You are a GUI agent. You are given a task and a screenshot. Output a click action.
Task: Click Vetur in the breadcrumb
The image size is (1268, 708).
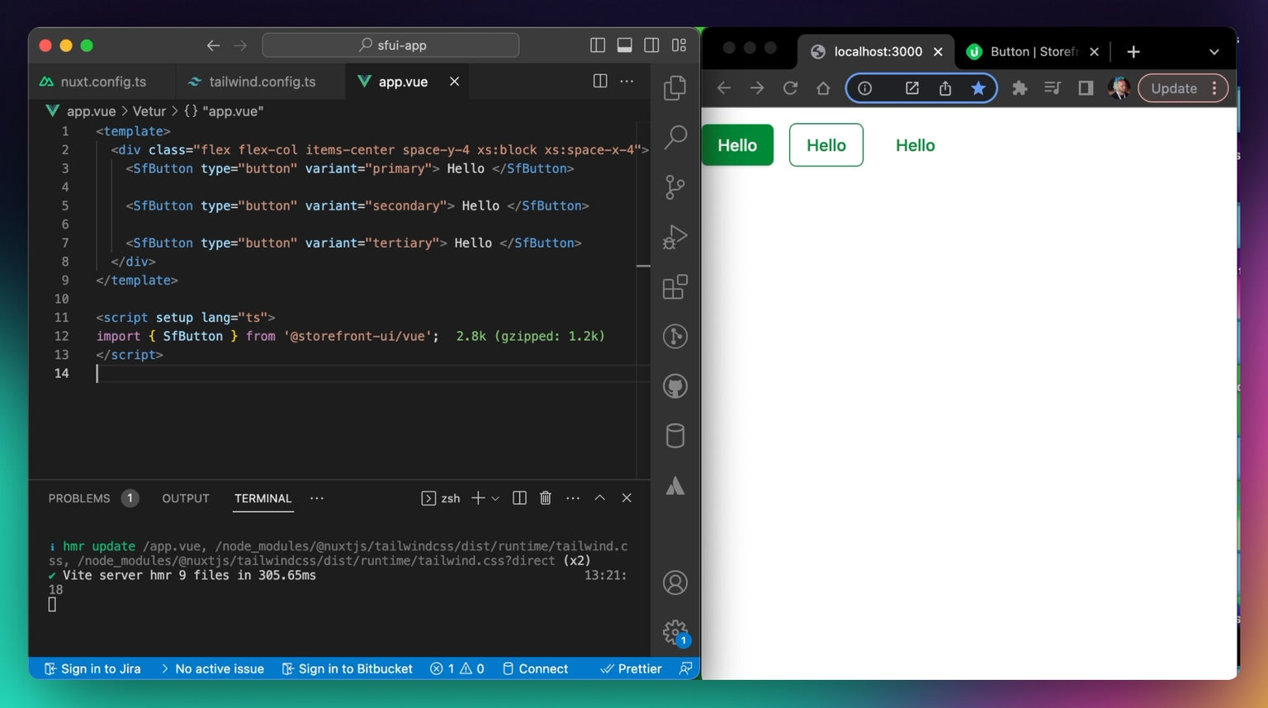coord(149,111)
